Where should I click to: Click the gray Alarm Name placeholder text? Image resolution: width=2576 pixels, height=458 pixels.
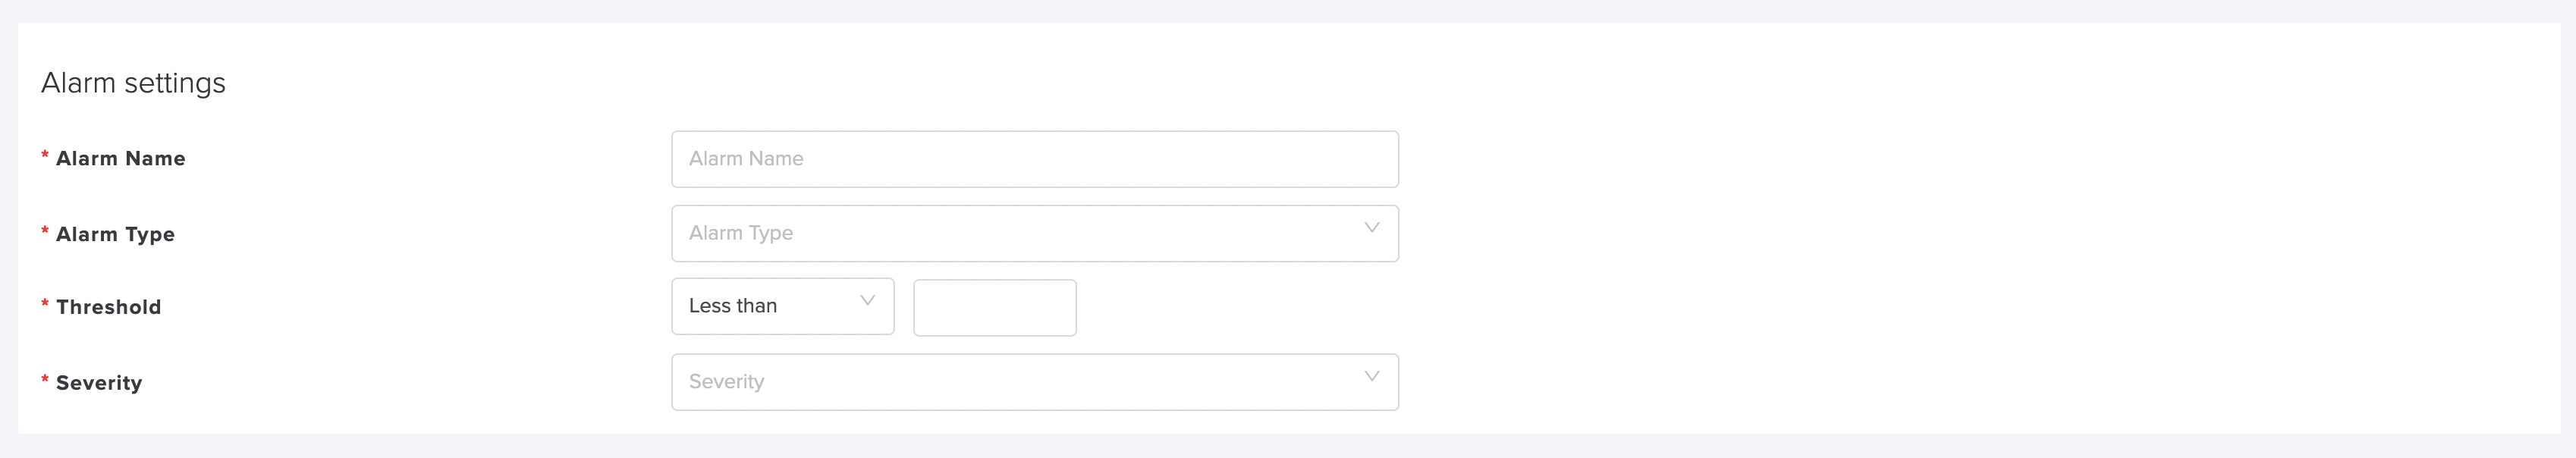coord(746,158)
